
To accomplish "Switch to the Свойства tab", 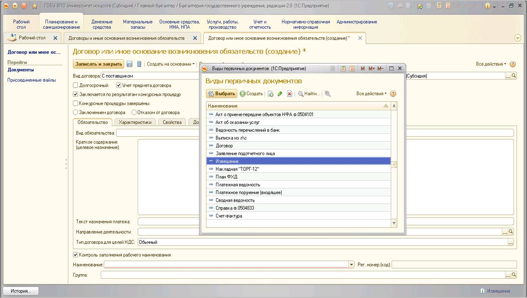I will coord(172,122).
